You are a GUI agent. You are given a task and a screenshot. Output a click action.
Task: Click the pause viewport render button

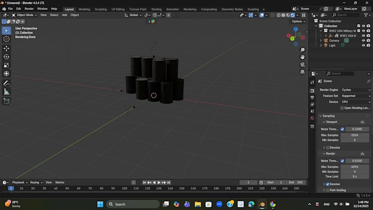tap(303, 15)
